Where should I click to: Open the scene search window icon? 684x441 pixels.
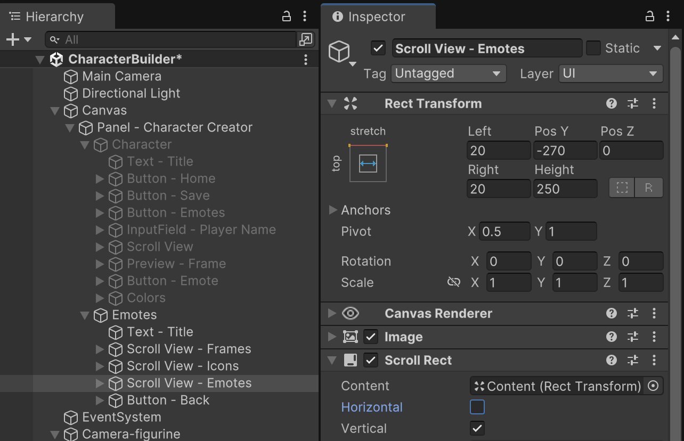(x=306, y=39)
